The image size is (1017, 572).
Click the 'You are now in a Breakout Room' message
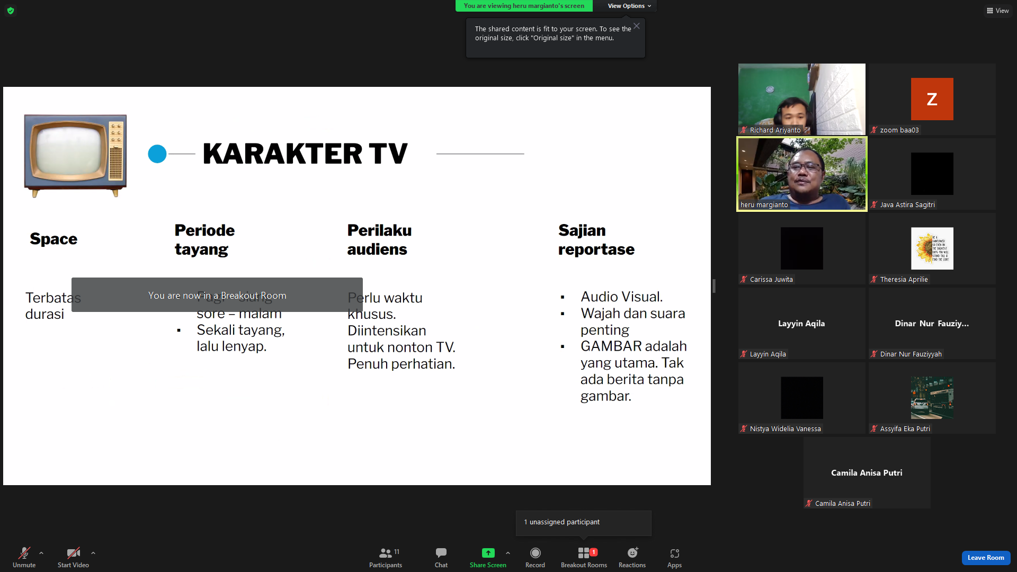(x=217, y=295)
